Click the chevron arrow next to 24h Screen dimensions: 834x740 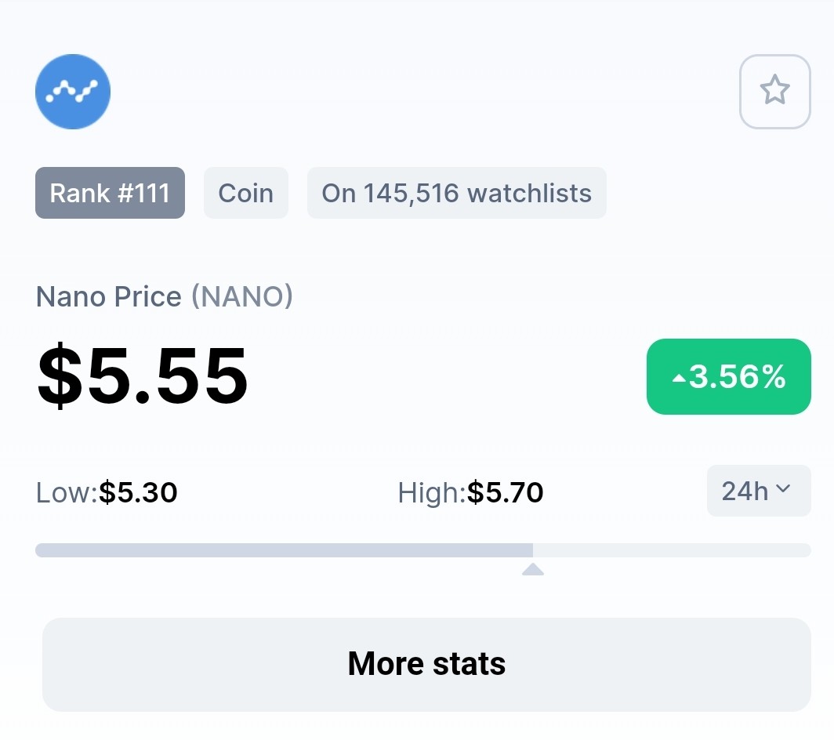[783, 488]
